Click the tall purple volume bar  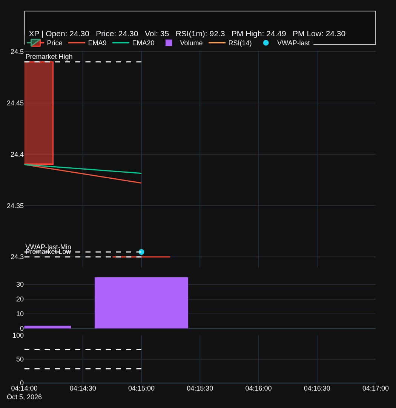pyautogui.click(x=141, y=303)
